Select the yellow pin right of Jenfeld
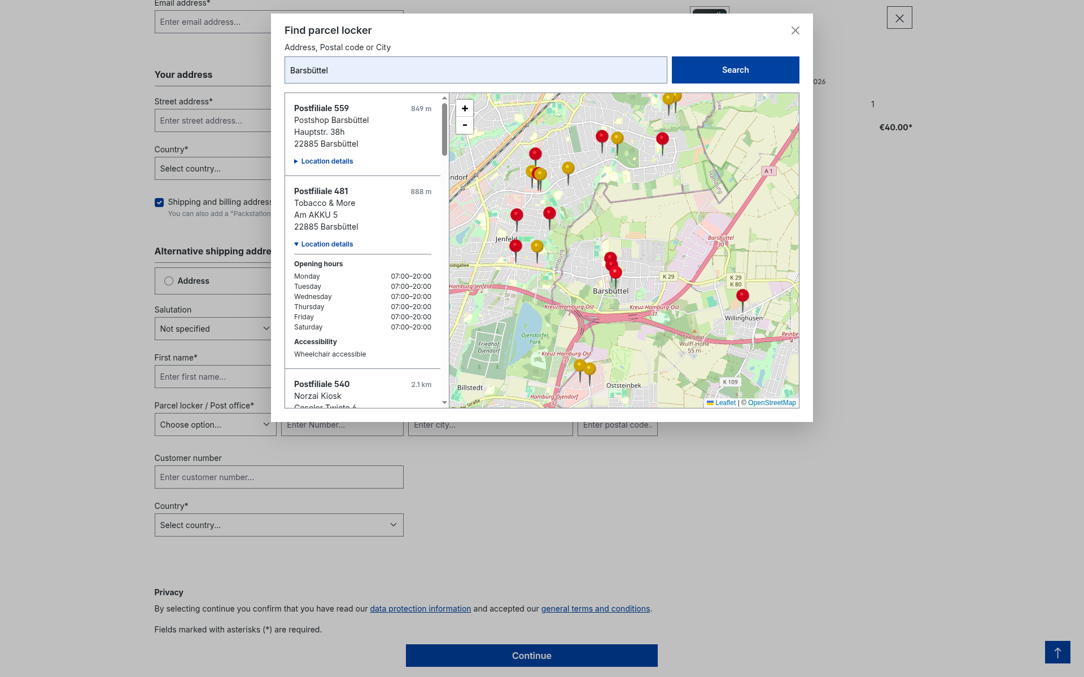1084x677 pixels. [537, 247]
